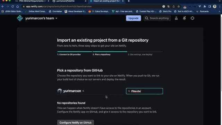Open Alexa Developer C bookmark

tap(75, 11)
